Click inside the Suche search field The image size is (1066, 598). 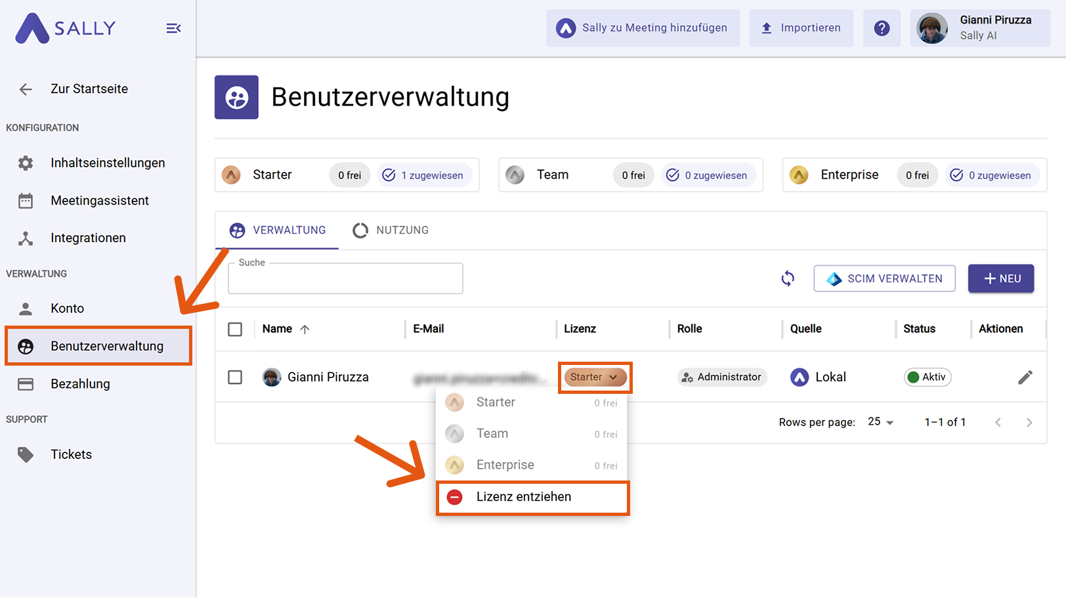coord(345,278)
